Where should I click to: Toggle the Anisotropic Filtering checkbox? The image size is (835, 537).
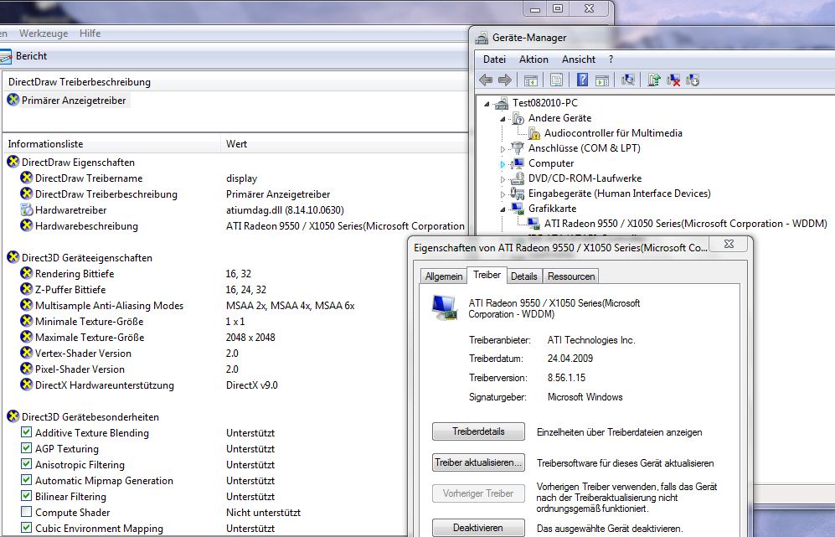coord(26,464)
